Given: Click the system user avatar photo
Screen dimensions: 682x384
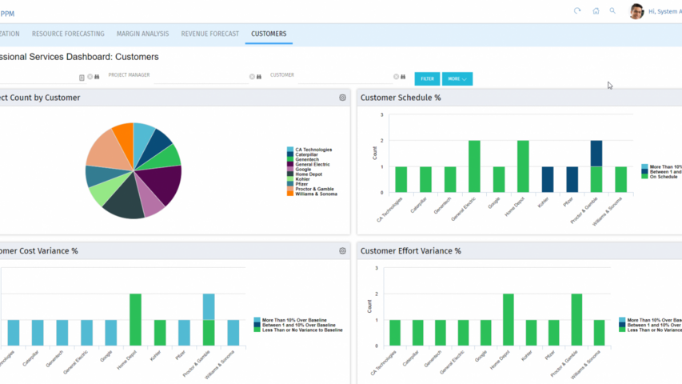Looking at the screenshot, I should click(636, 11).
